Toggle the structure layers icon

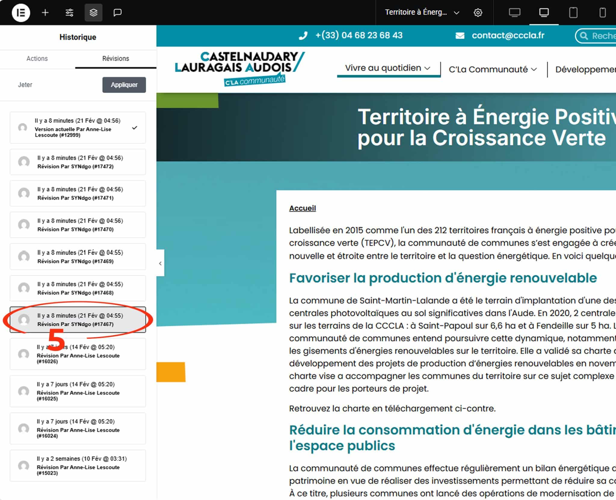tap(94, 13)
